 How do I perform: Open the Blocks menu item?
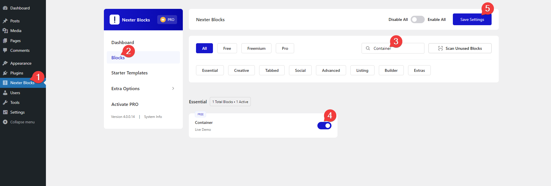coord(118,58)
